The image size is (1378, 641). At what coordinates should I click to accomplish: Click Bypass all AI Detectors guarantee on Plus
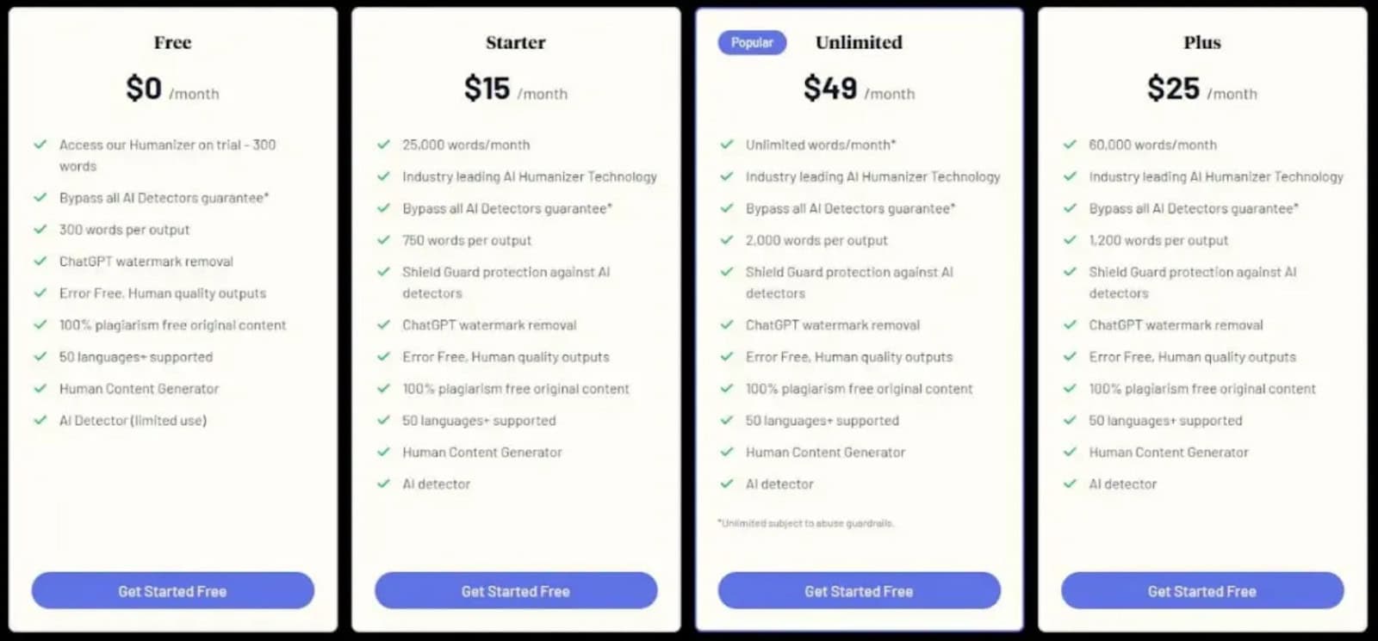click(x=1194, y=208)
